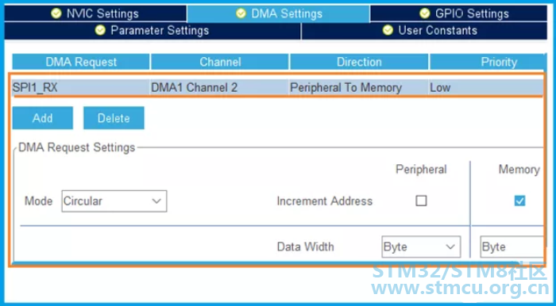Open the GPIO Settings tab
This screenshot has width=556, height=306.
point(458,13)
